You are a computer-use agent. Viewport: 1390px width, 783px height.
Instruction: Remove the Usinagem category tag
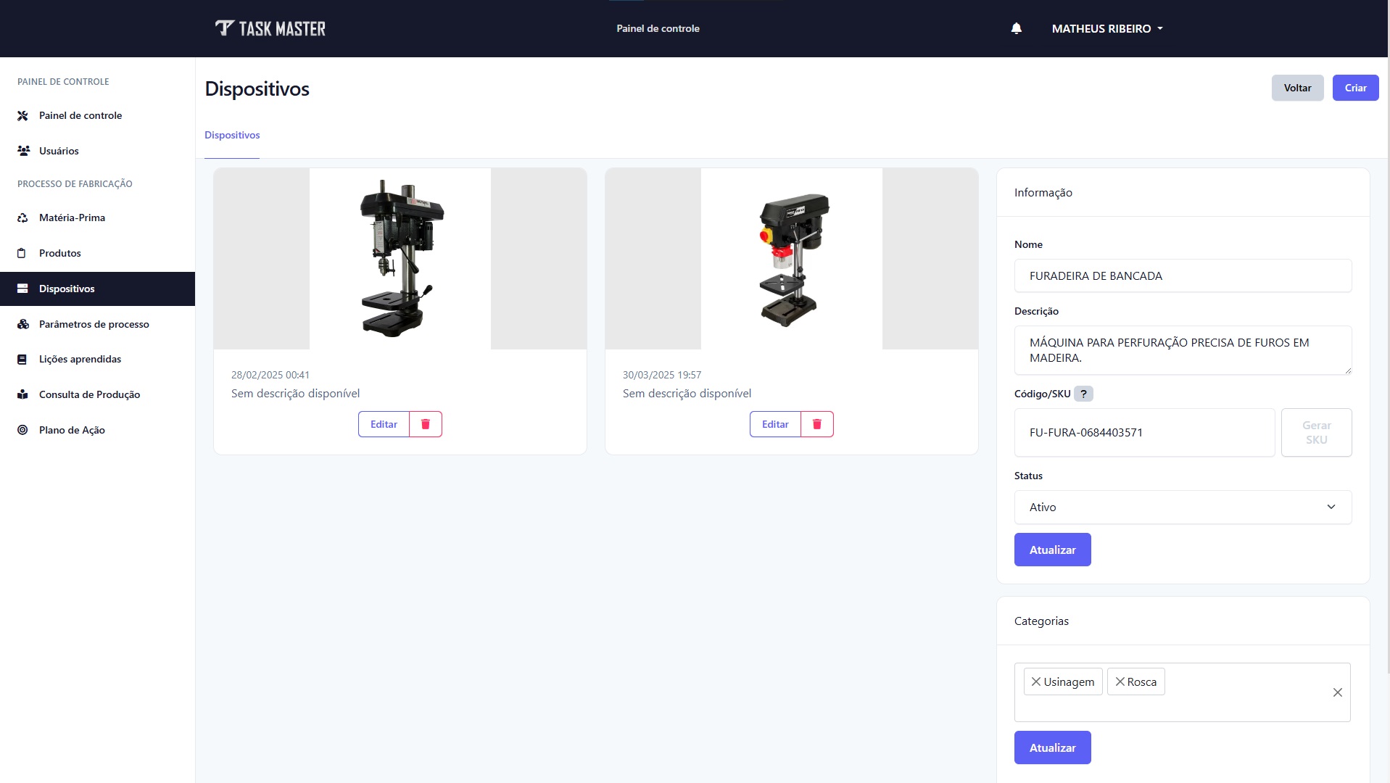[x=1036, y=681]
